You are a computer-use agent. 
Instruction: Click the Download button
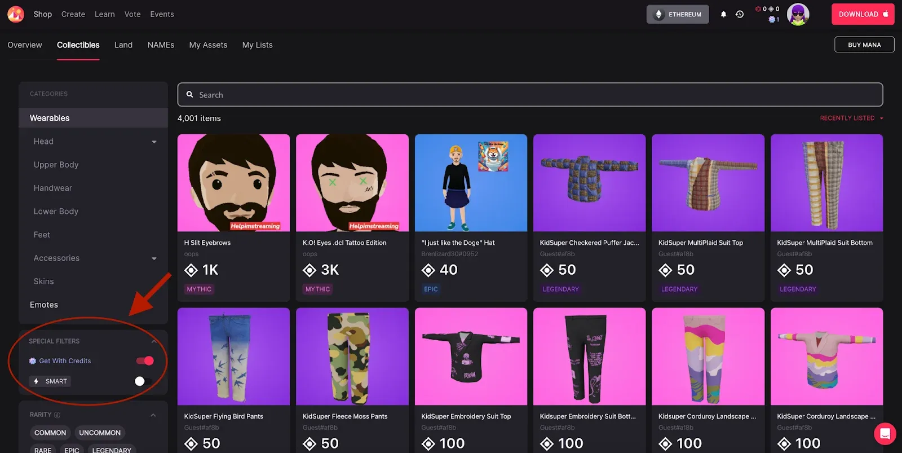coord(863,14)
